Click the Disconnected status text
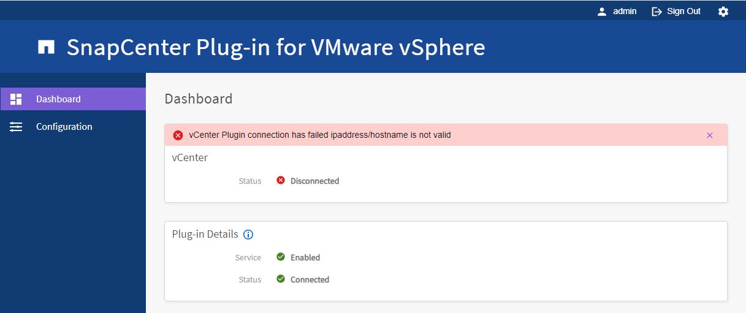746x313 pixels. [314, 181]
